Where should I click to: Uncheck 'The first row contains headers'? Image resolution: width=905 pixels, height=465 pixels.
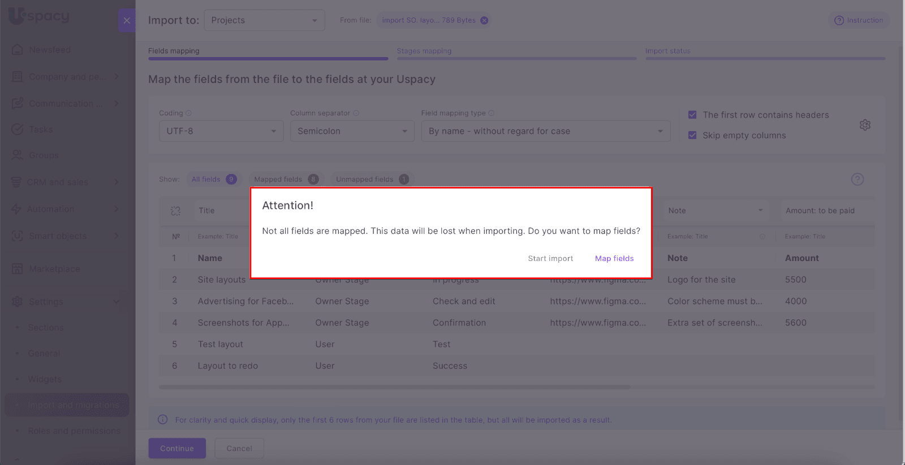(692, 115)
